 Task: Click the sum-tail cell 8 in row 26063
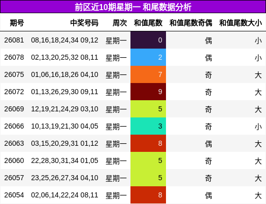coord(148,143)
